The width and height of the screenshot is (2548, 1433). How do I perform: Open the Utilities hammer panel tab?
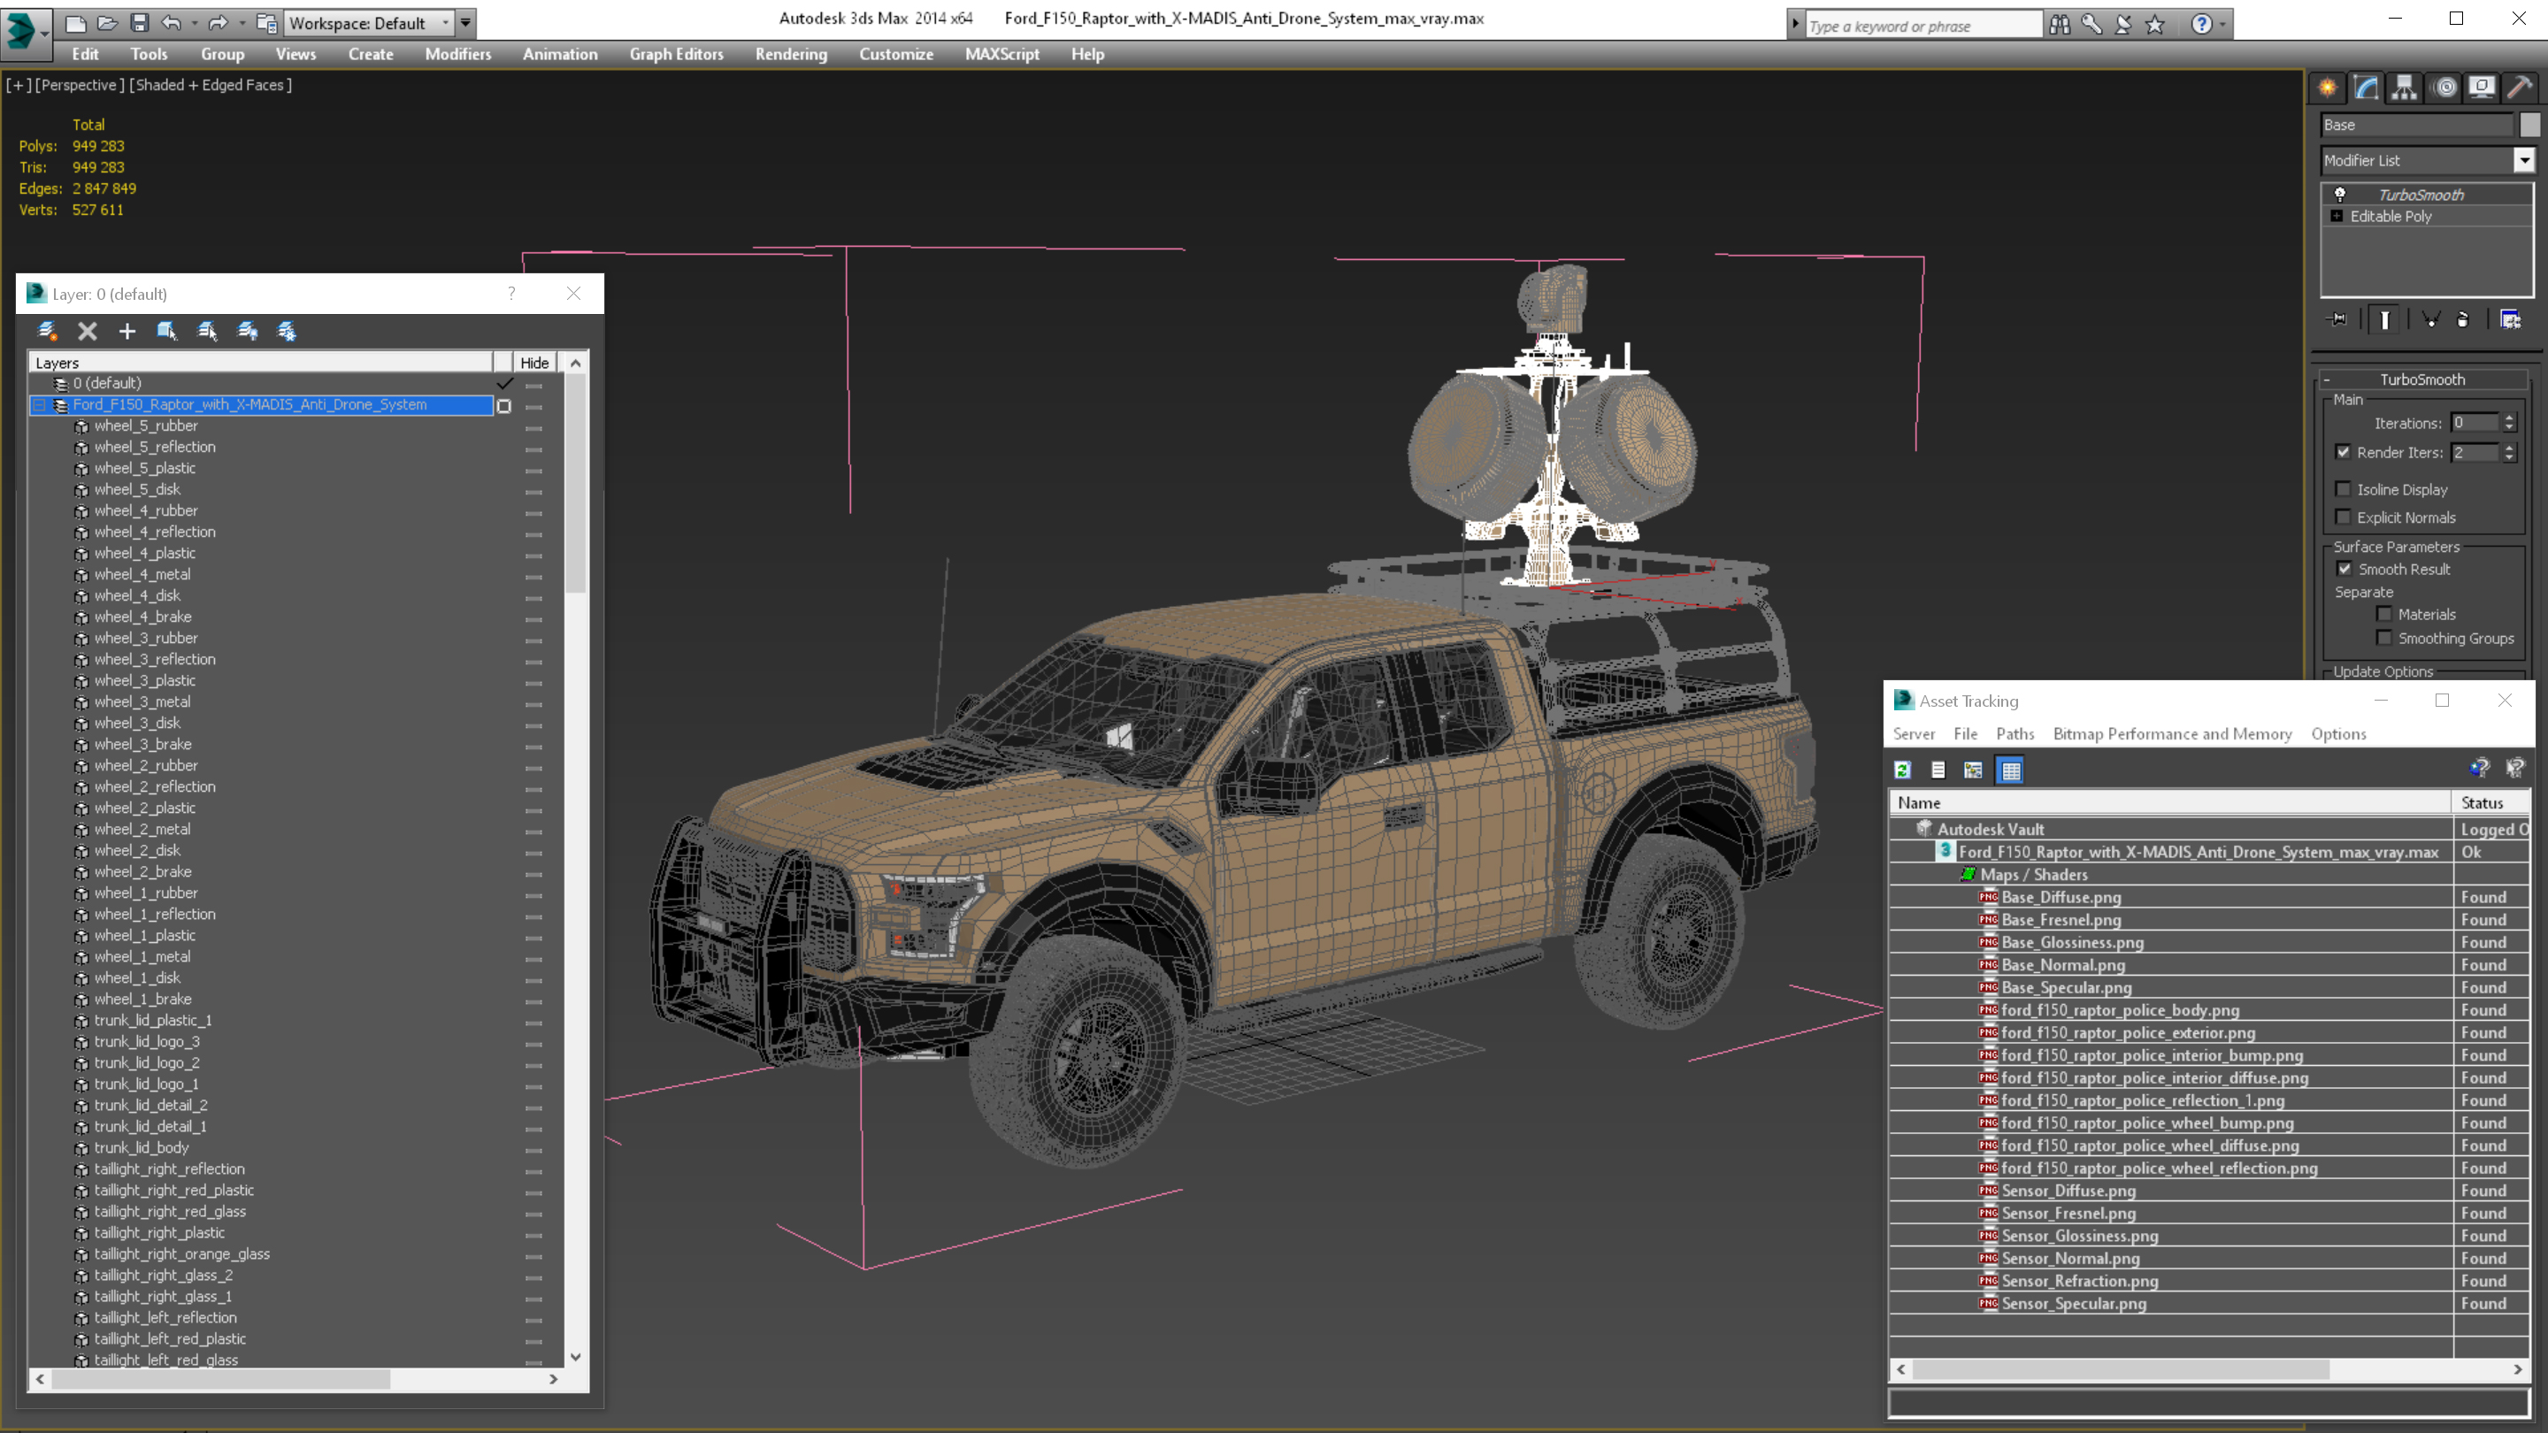click(x=2521, y=88)
